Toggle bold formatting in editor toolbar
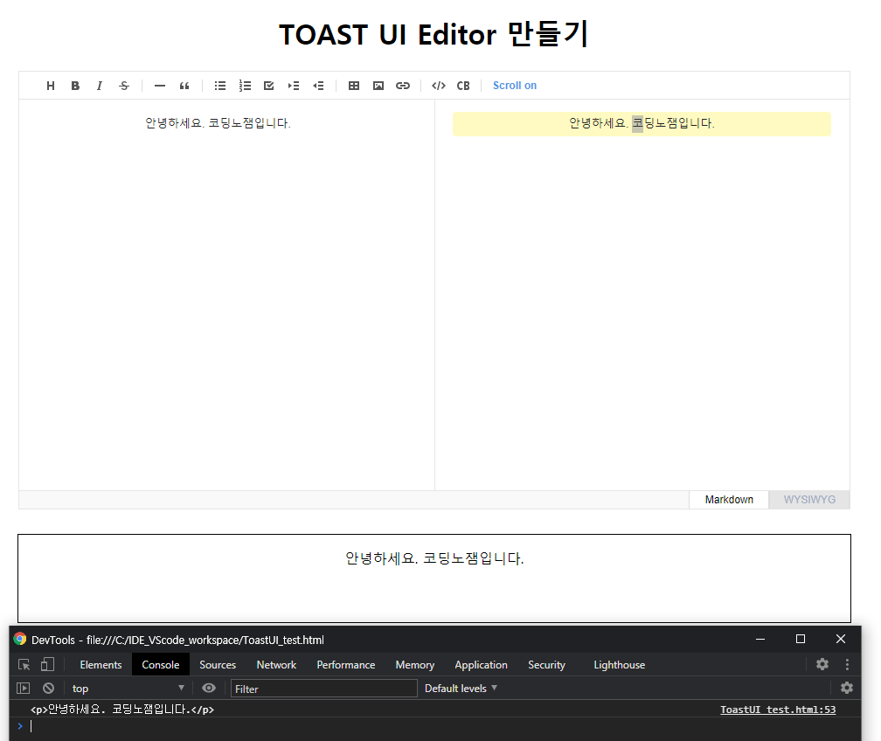The width and height of the screenshot is (881, 741). pos(75,86)
